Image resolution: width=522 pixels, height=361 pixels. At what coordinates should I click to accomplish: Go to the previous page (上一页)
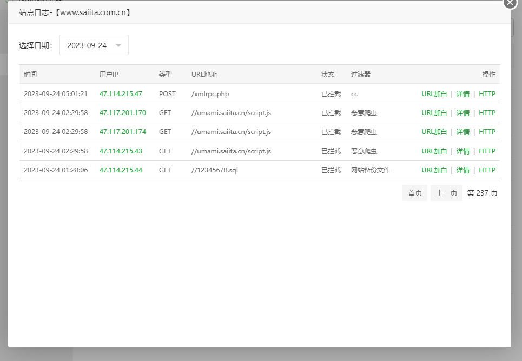tap(446, 193)
